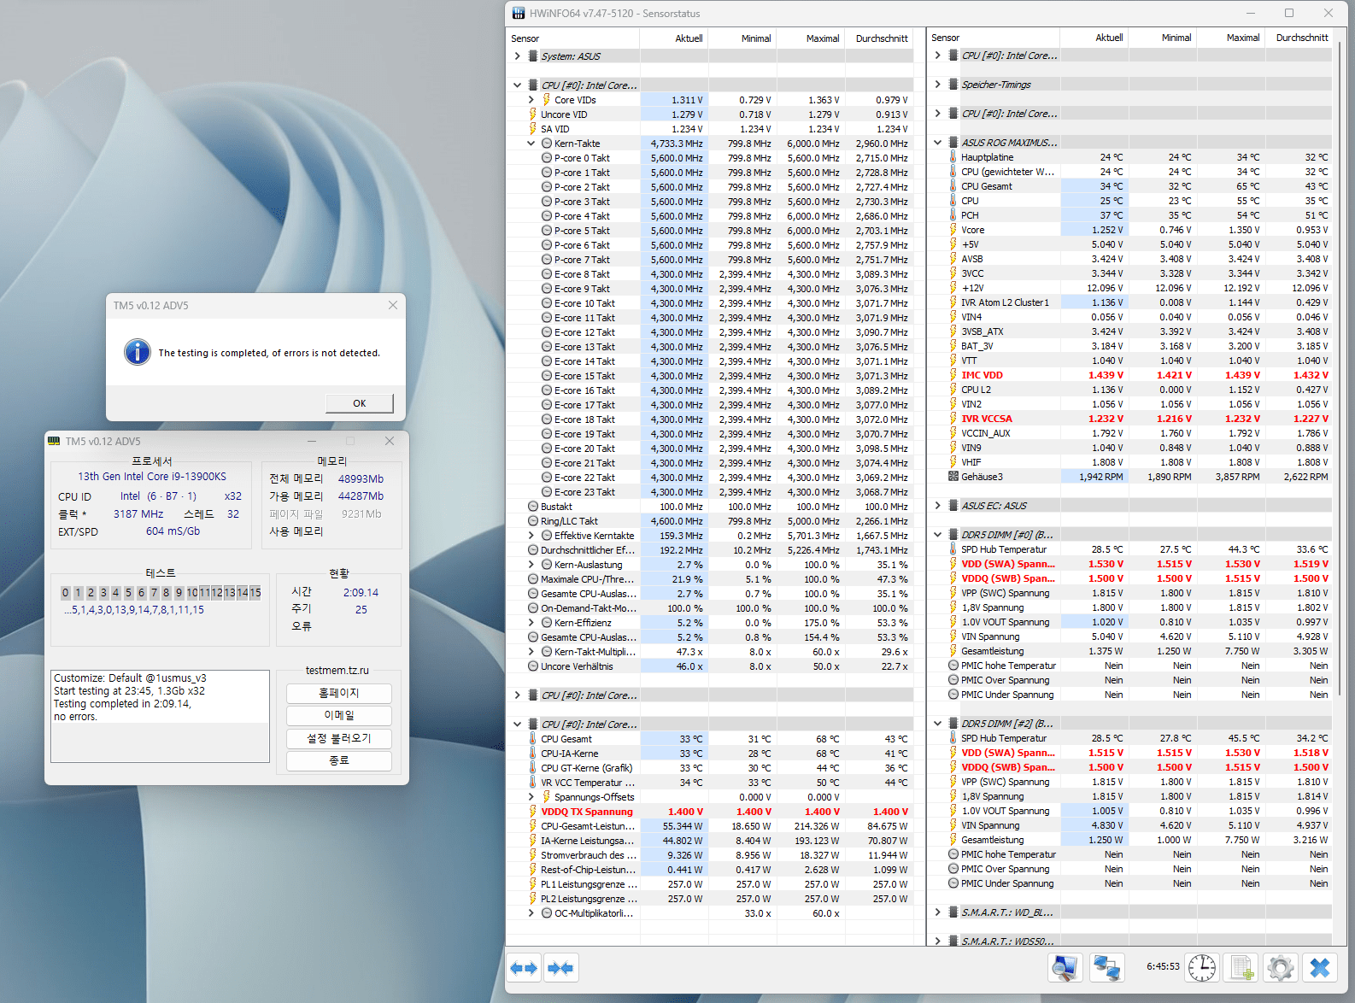This screenshot has width=1355, height=1003.
Task: Expand the Spannungs-Offsets row
Action: [531, 797]
